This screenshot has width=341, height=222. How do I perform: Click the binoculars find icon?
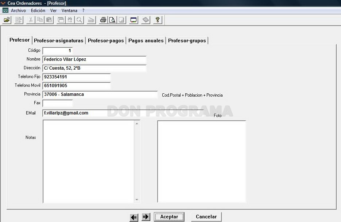coord(70,20)
